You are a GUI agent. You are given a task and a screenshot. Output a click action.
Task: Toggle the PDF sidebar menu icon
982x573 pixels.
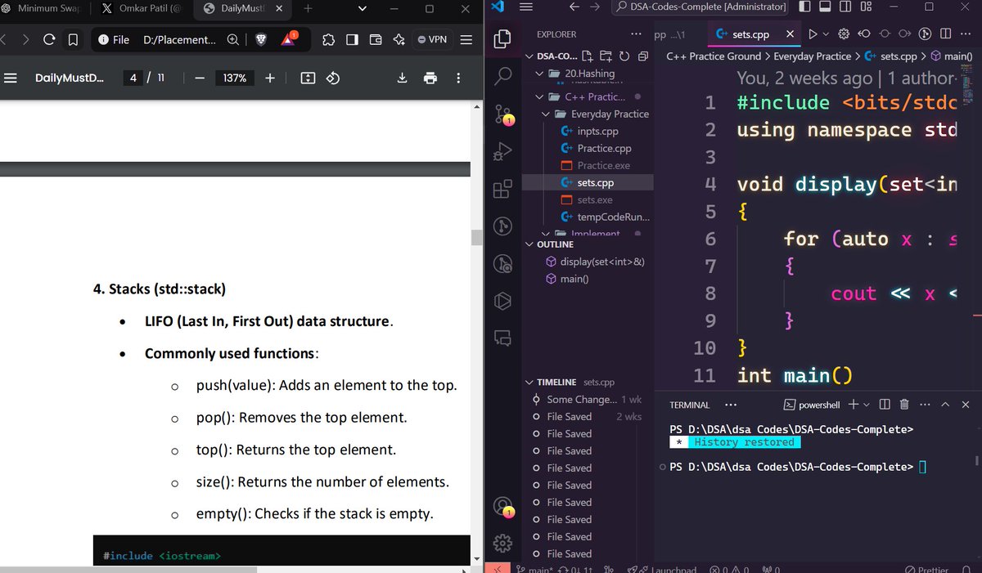11,78
